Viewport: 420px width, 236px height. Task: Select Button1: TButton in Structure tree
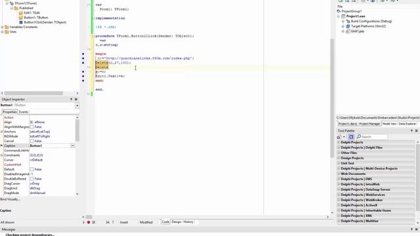click(x=36, y=18)
